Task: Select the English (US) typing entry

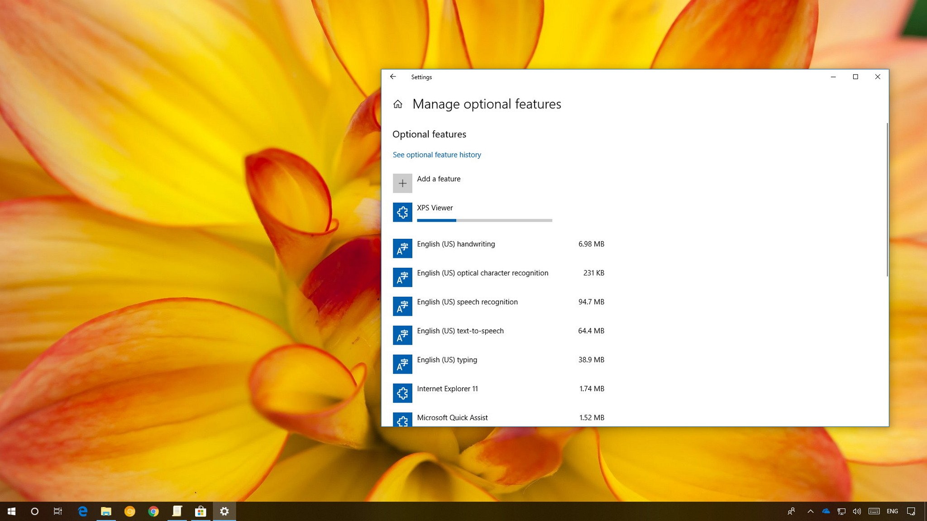Action: pos(499,364)
